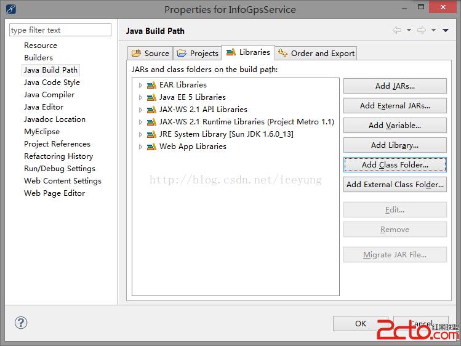Select the Web App Libraries row text

coord(193,147)
